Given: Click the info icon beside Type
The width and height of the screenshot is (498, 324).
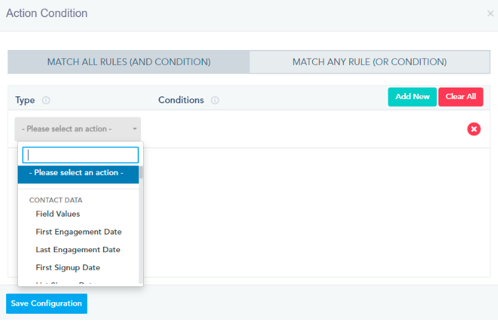Looking at the screenshot, I should pos(46,100).
